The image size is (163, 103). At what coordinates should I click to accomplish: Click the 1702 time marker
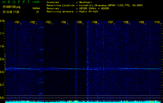tap(33, 22)
